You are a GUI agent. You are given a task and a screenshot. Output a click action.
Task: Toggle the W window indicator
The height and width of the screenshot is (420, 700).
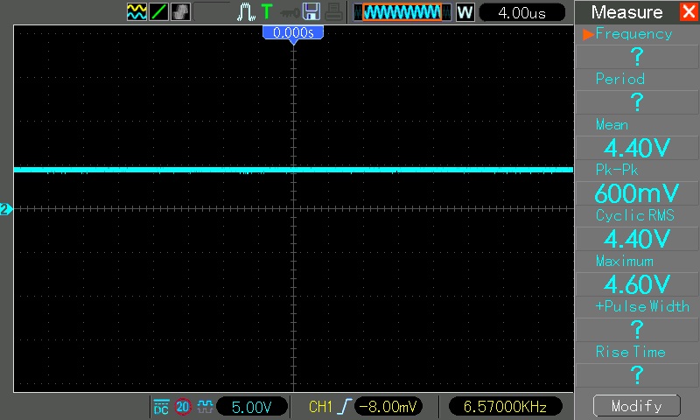pyautogui.click(x=465, y=12)
